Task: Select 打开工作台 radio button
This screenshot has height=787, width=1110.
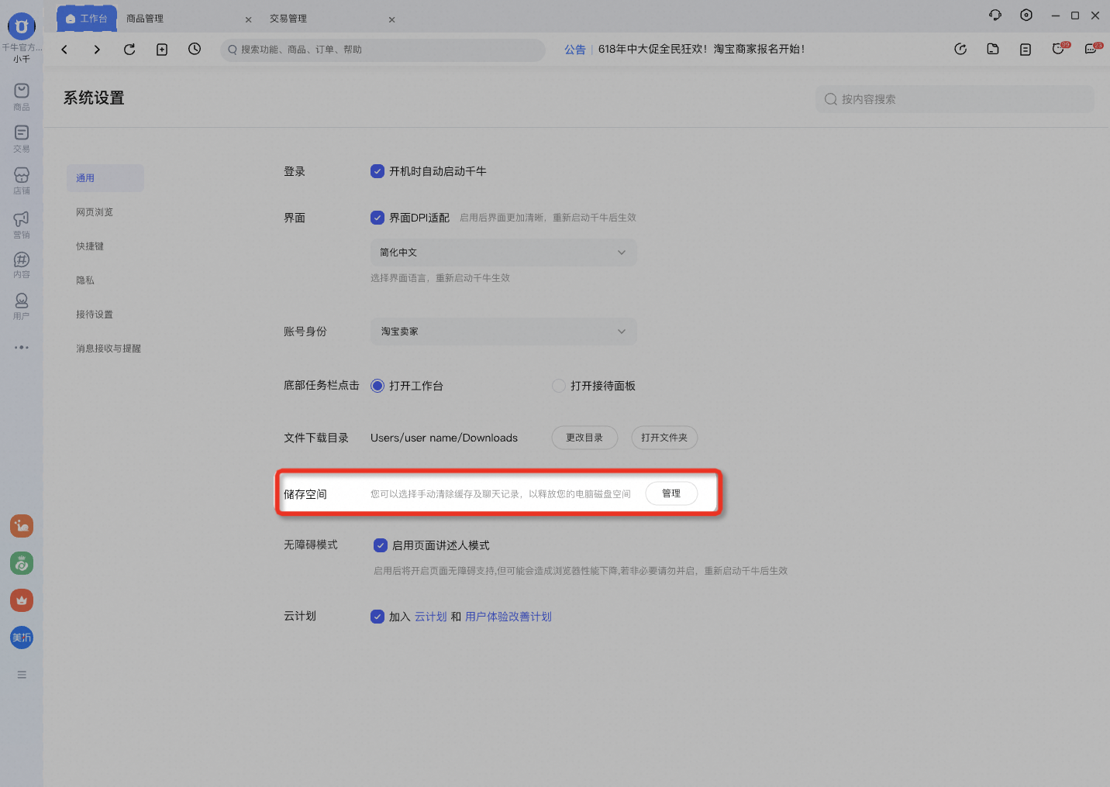Action: coord(377,386)
